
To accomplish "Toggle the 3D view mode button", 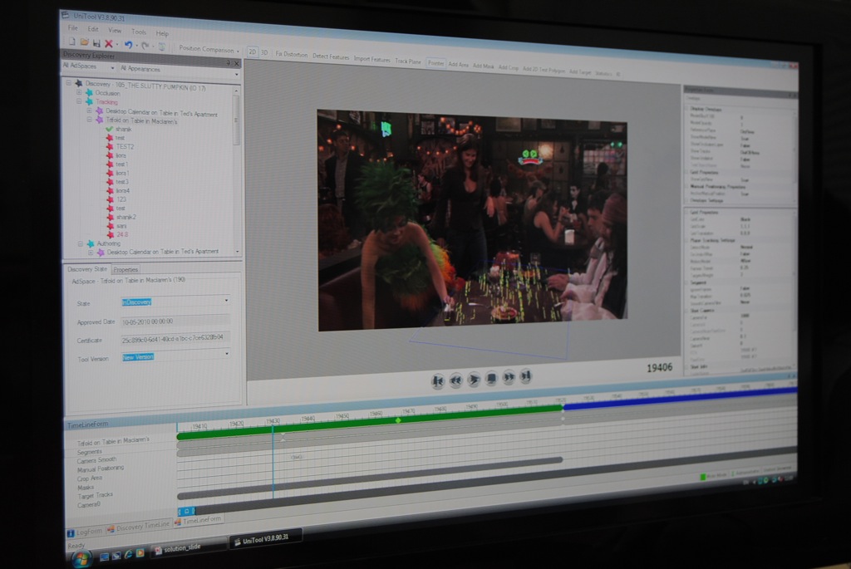I will click(x=264, y=53).
